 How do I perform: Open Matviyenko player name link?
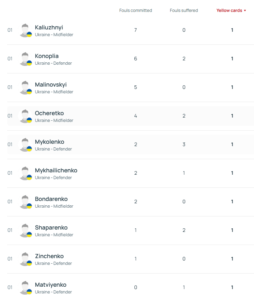[50, 285]
